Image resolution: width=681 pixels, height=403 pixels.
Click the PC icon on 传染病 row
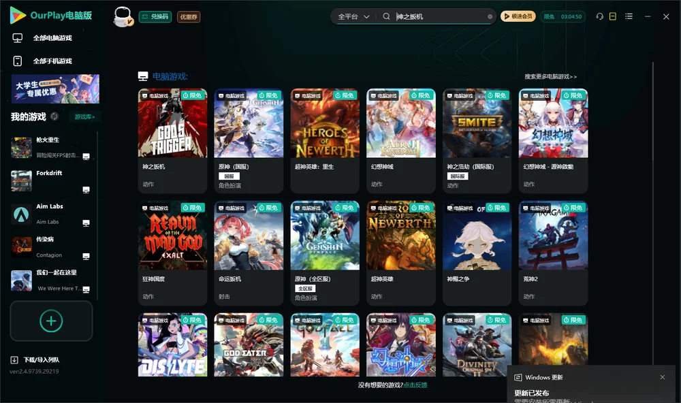pos(86,256)
